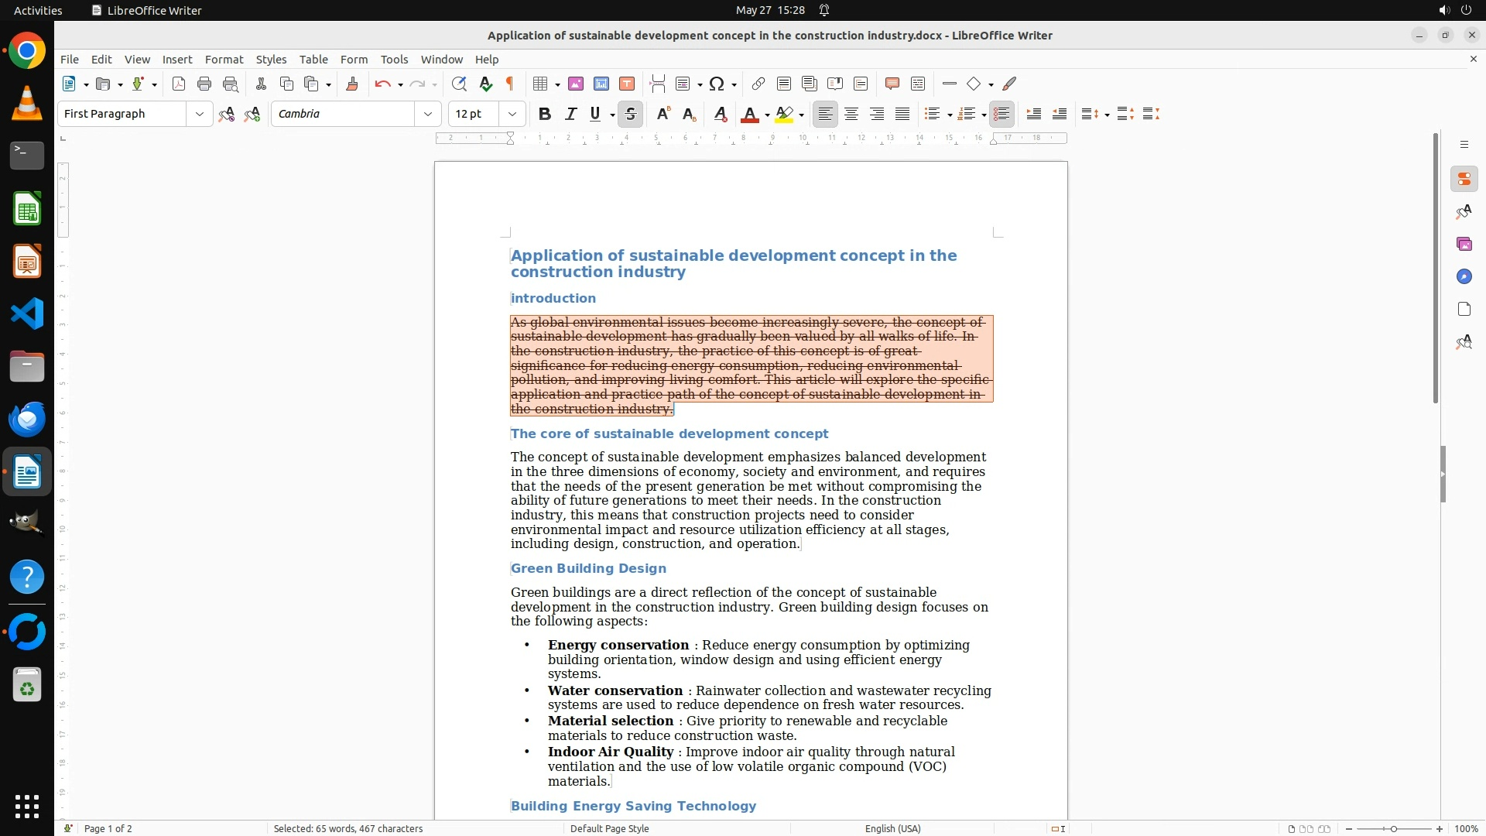Toggle Bold formatting
The image size is (1486, 836).
(x=544, y=114)
